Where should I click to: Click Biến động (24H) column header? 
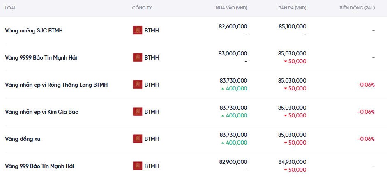point(357,8)
